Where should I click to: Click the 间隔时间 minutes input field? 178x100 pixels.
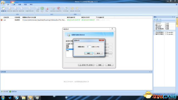click(89, 47)
